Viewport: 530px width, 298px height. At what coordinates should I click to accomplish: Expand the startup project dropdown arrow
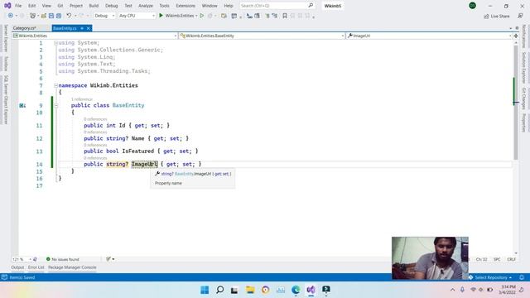[196, 16]
